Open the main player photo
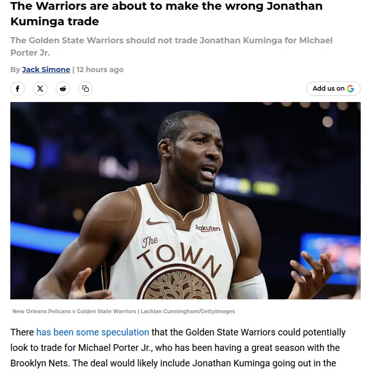This screenshot has width=371, height=371. pyautogui.click(x=185, y=200)
